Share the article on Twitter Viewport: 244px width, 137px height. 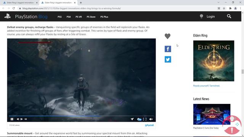tap(168, 59)
